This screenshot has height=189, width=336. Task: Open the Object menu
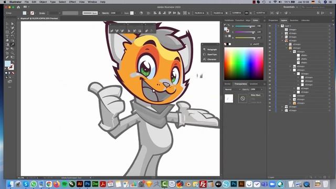pyautogui.click(x=43, y=2)
